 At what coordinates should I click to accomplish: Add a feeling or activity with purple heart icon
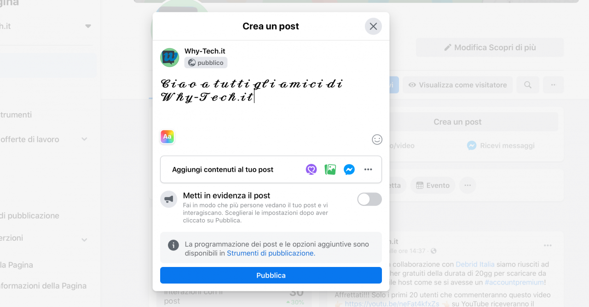(x=312, y=169)
